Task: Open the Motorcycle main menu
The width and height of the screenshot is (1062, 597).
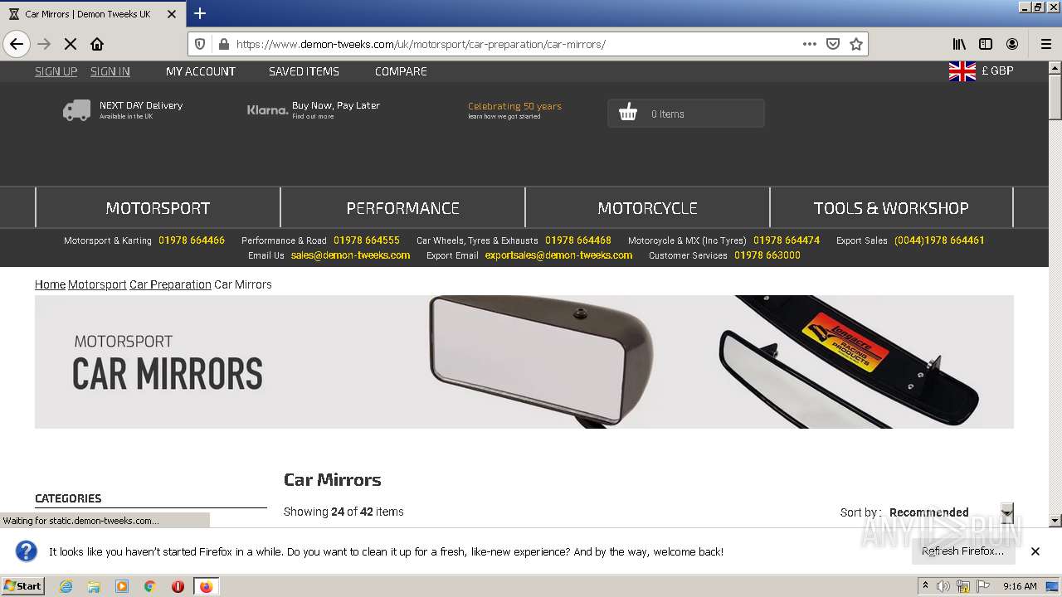Action: [647, 208]
